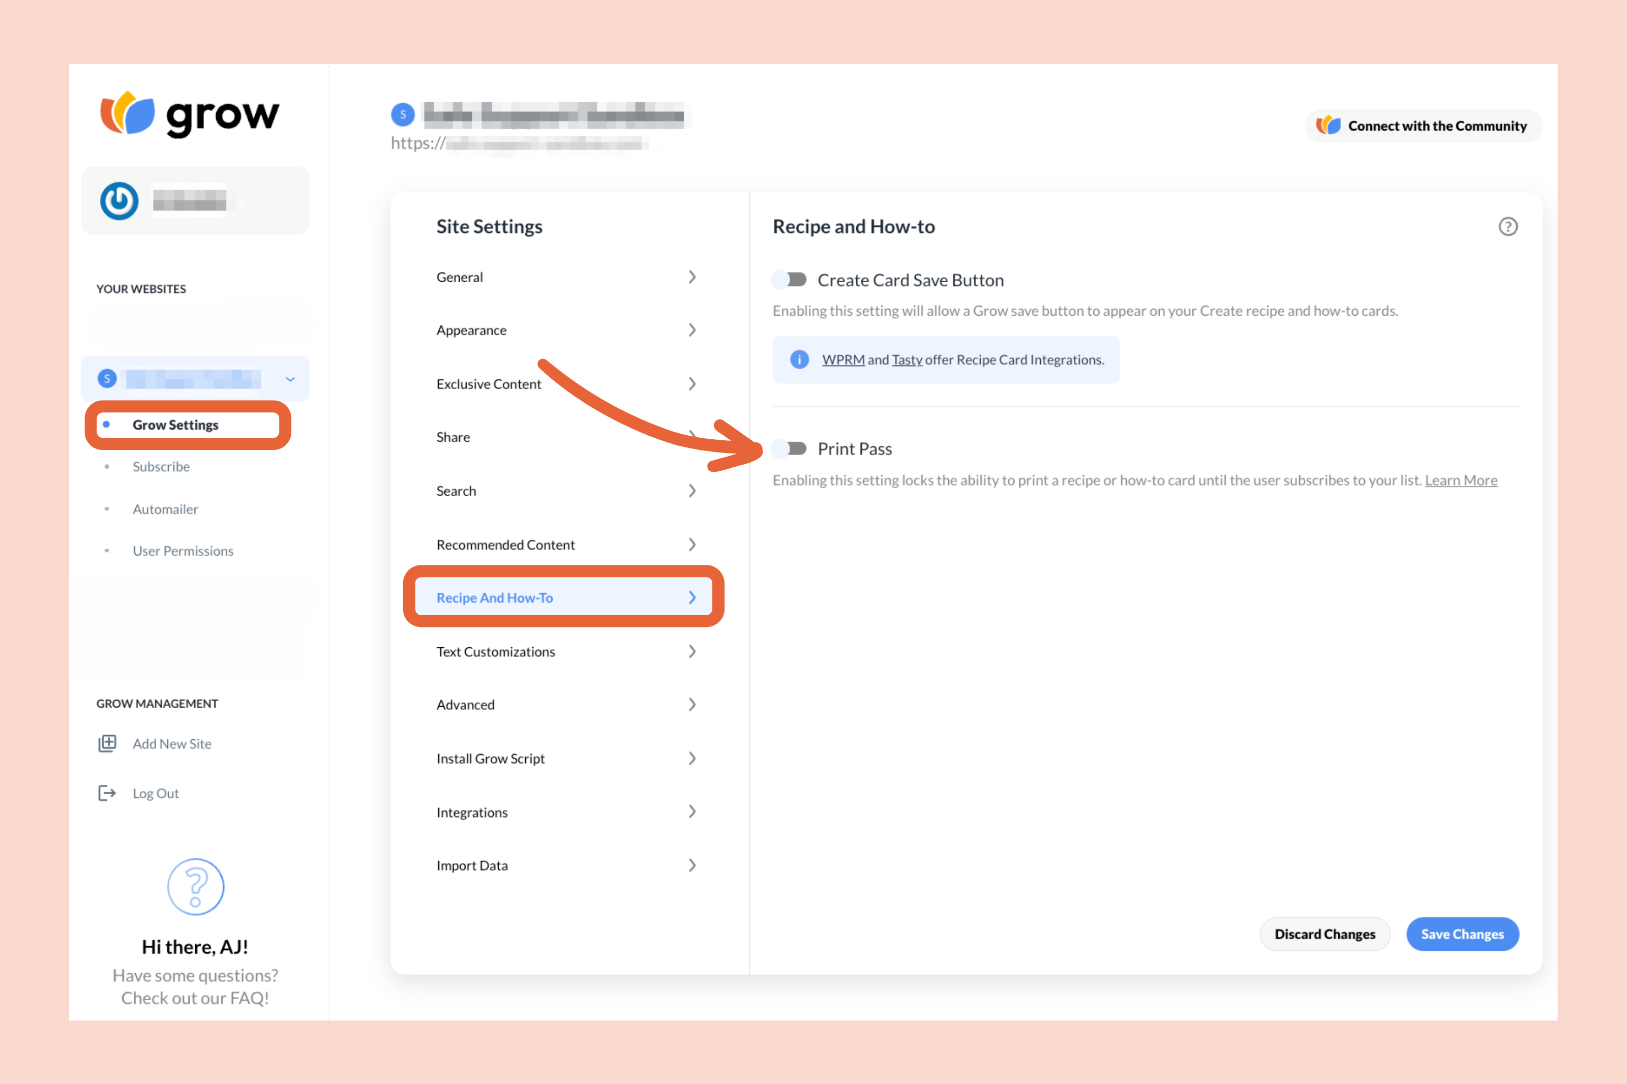Viewport: 1627px width, 1084px height.
Task: Click the Grow flower icon on Community button
Action: (x=1329, y=125)
